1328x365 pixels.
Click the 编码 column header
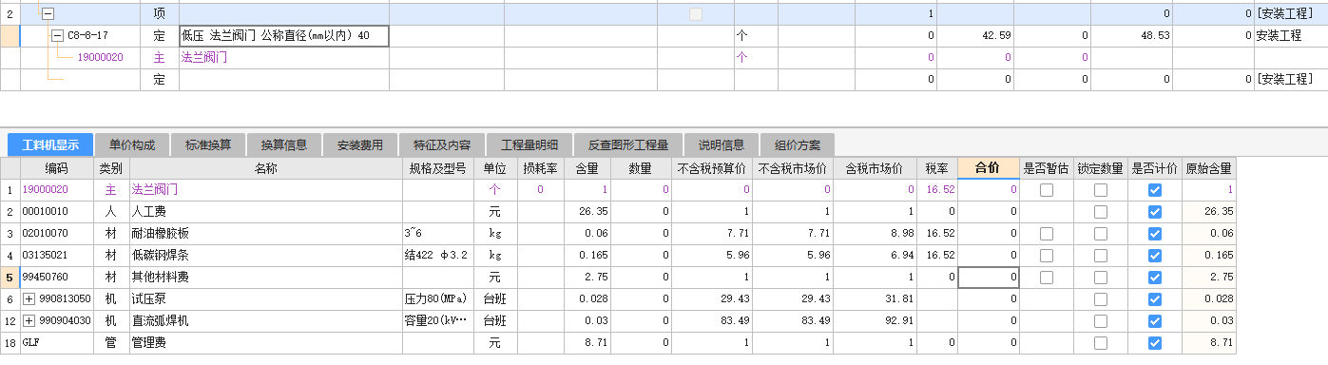[x=57, y=168]
